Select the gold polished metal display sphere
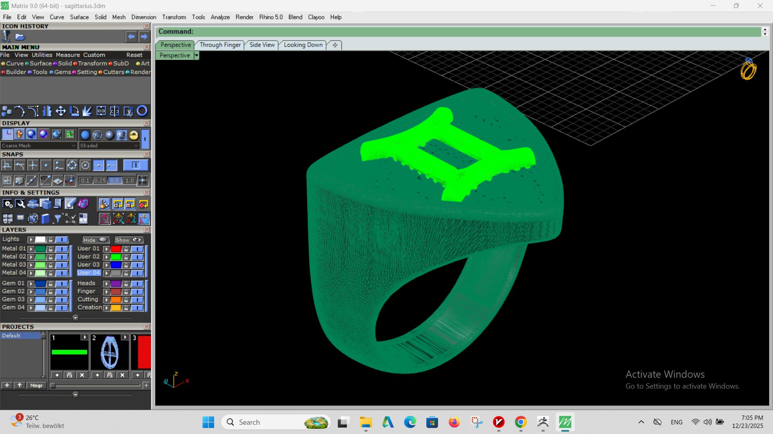Screen dimensions: 773x434 point(134,135)
